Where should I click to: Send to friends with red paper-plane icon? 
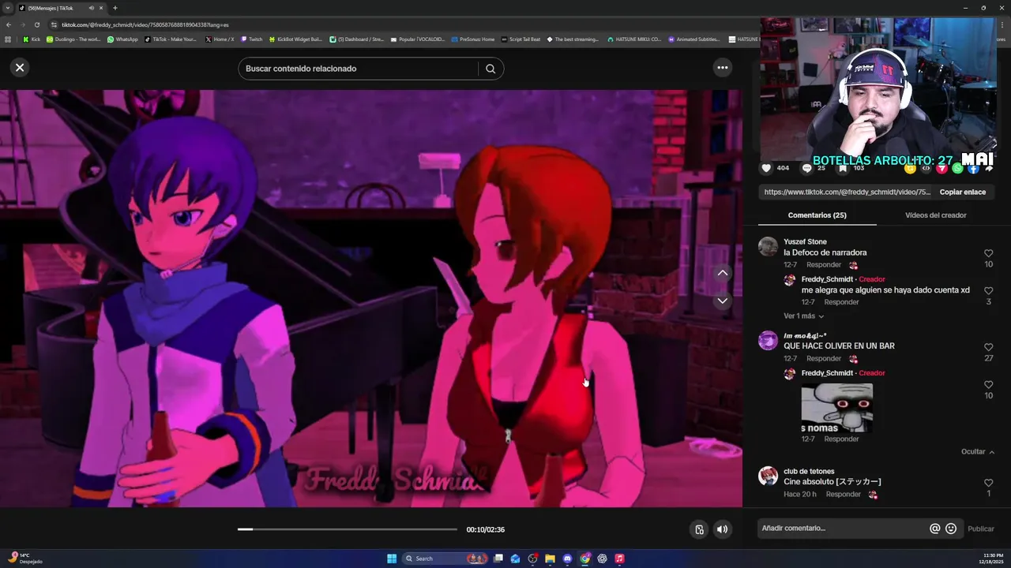pos(941,168)
